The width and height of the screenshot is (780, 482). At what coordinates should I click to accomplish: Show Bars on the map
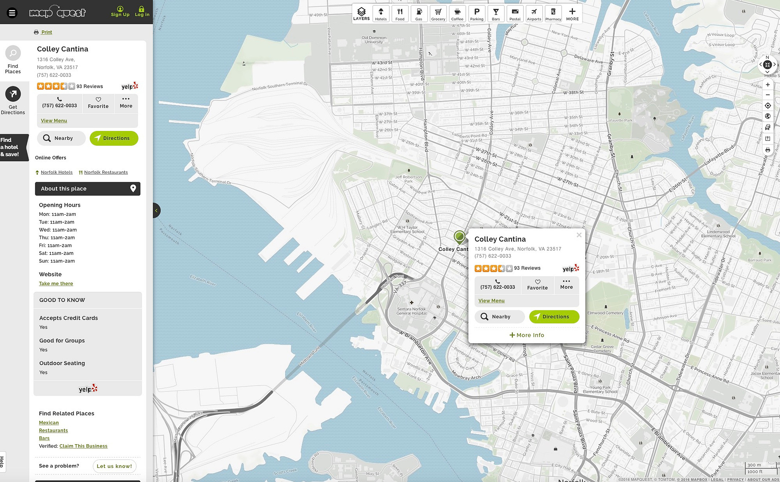click(496, 14)
